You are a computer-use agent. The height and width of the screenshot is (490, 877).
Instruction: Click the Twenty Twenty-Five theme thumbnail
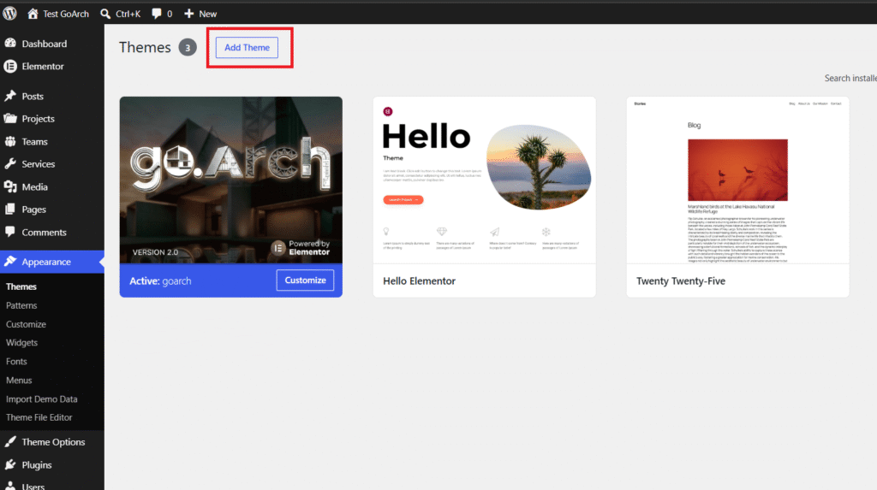coord(737,180)
